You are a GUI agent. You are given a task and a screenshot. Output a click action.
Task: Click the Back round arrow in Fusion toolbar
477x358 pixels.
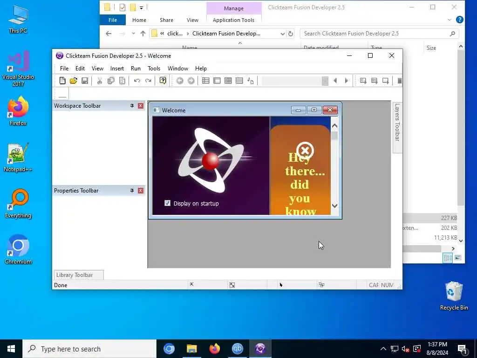click(180, 81)
